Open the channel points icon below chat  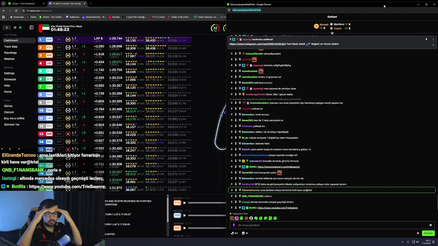coord(234,233)
